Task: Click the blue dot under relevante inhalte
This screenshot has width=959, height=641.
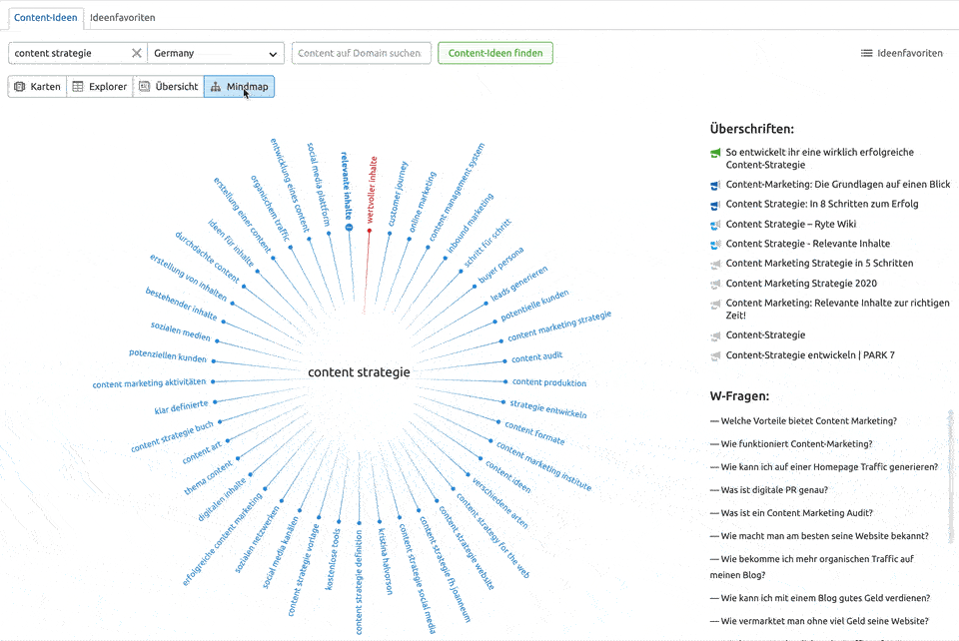Action: point(349,228)
